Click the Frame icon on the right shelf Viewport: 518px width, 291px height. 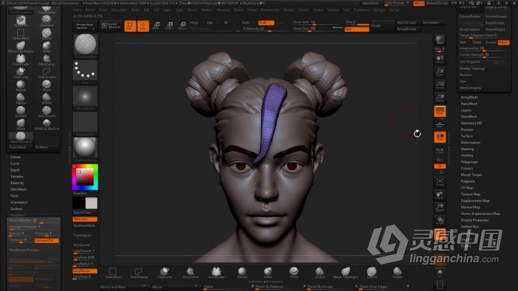pos(440,182)
